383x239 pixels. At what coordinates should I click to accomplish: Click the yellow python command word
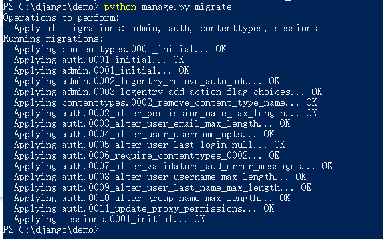[x=120, y=7]
